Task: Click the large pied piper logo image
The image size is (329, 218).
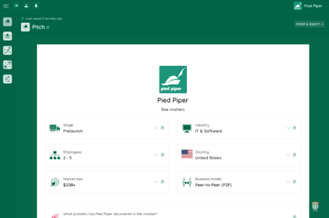Action: coord(173,80)
